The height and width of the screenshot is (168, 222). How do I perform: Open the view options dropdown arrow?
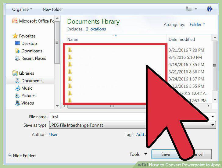tap(196, 9)
